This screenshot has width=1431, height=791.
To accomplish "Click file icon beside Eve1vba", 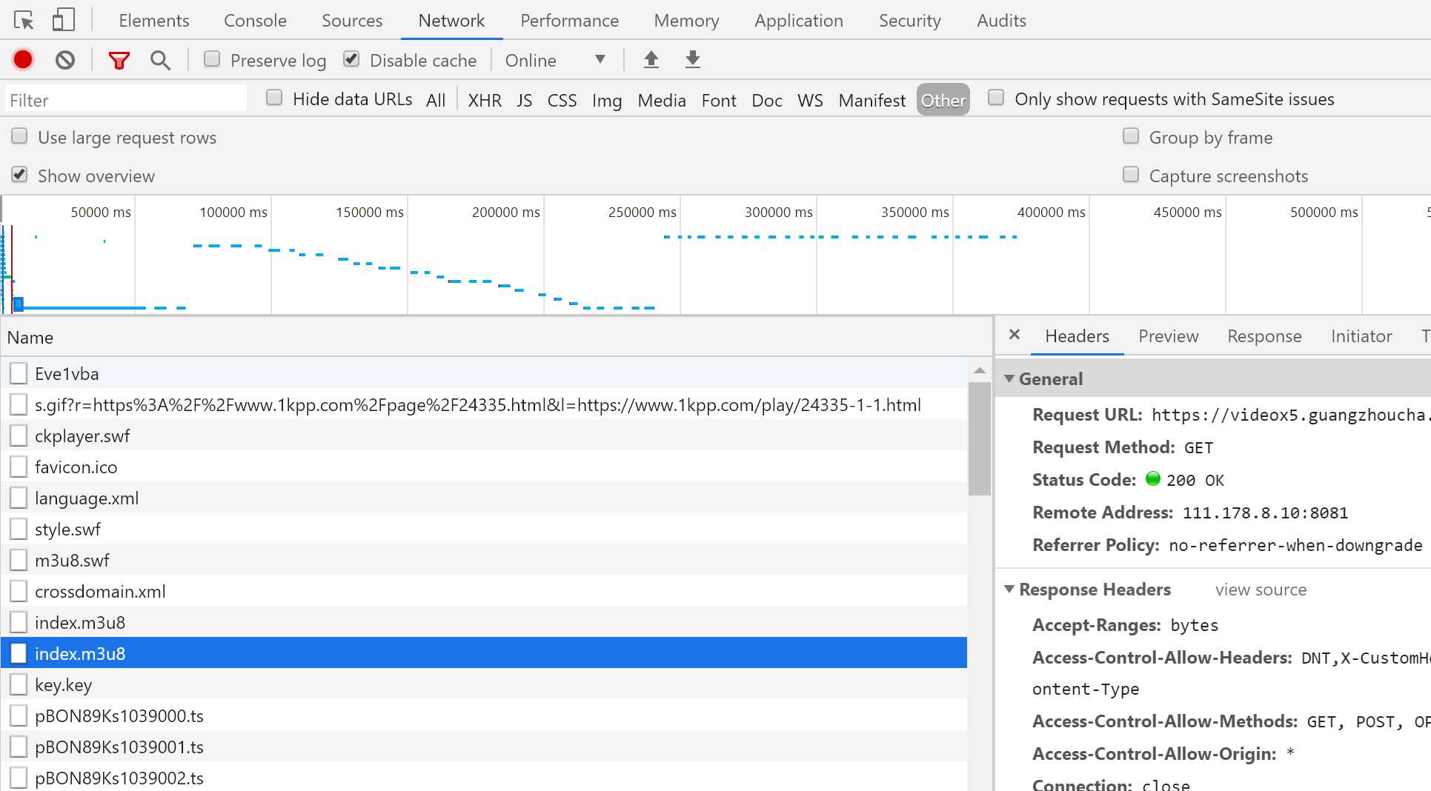I will coord(19,373).
